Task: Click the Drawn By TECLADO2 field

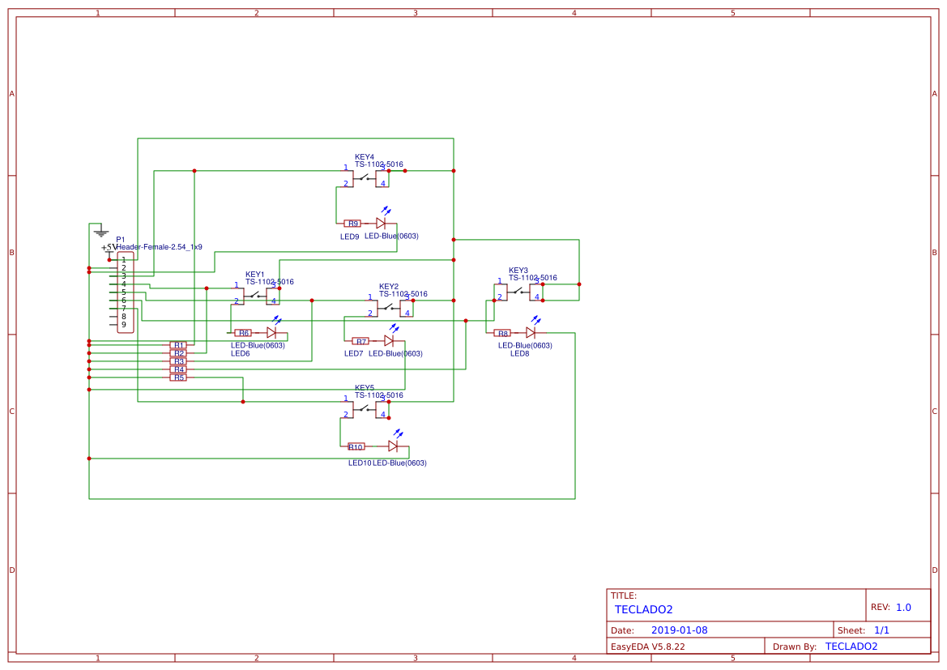Action: click(851, 647)
